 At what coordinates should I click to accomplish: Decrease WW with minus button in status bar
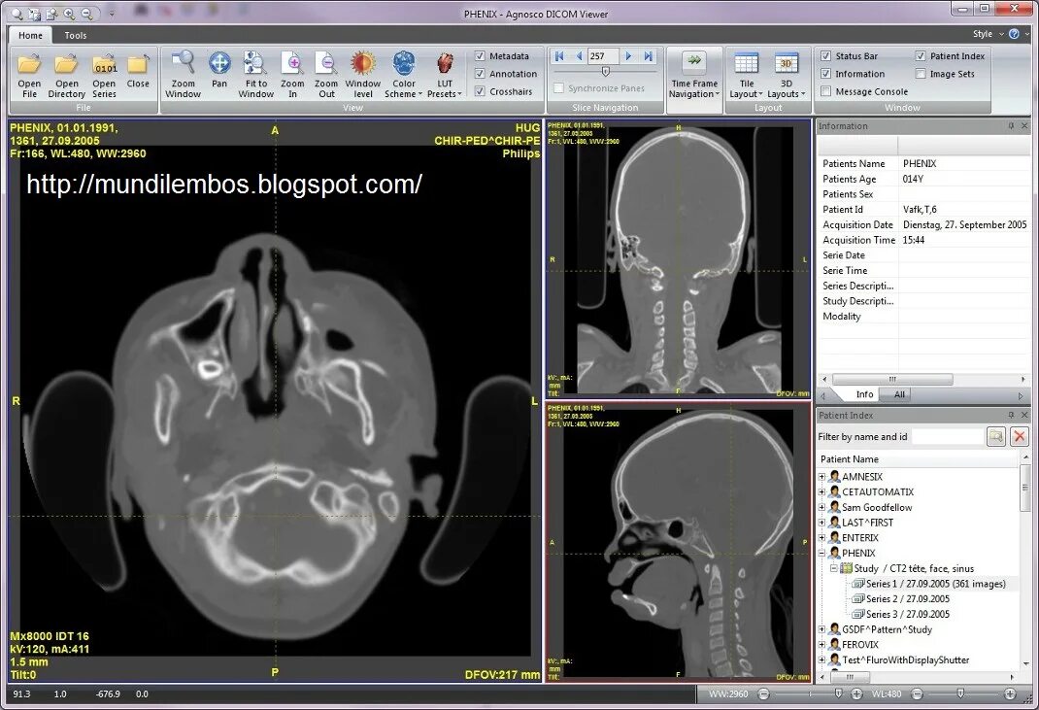[763, 694]
